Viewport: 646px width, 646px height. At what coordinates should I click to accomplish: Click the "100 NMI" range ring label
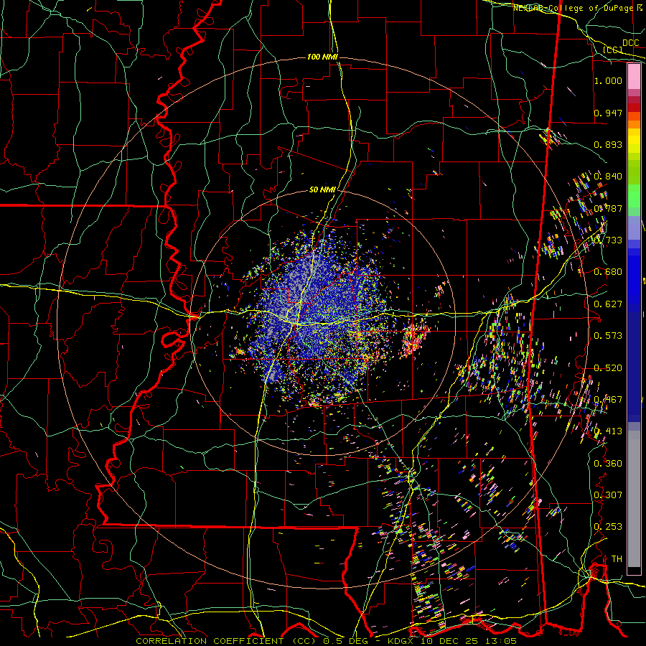tap(322, 57)
